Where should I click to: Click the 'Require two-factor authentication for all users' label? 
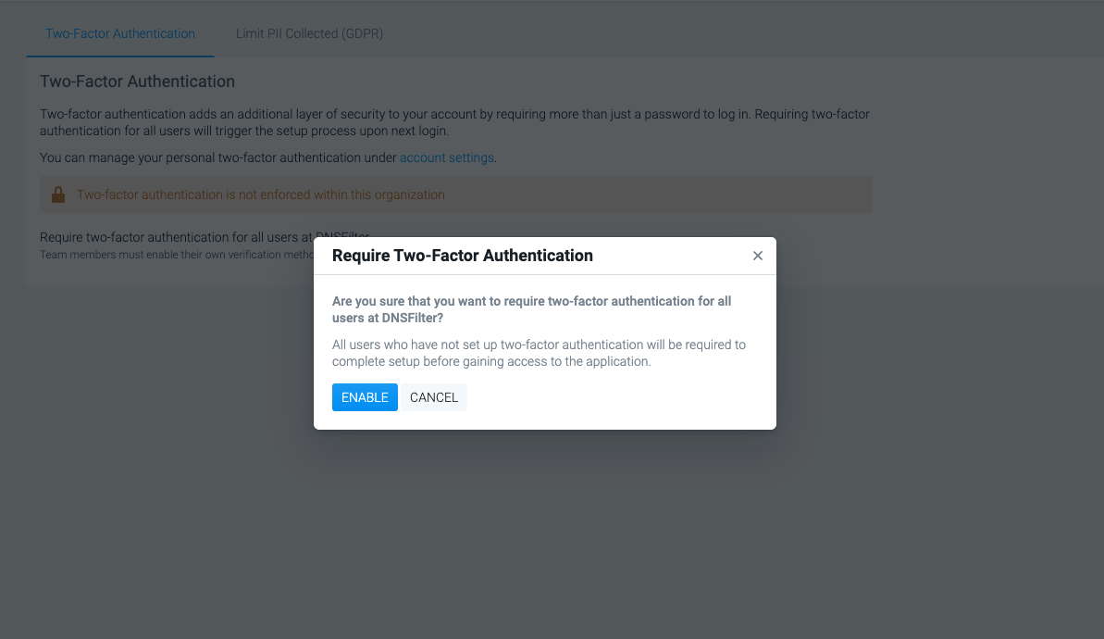tap(176, 237)
